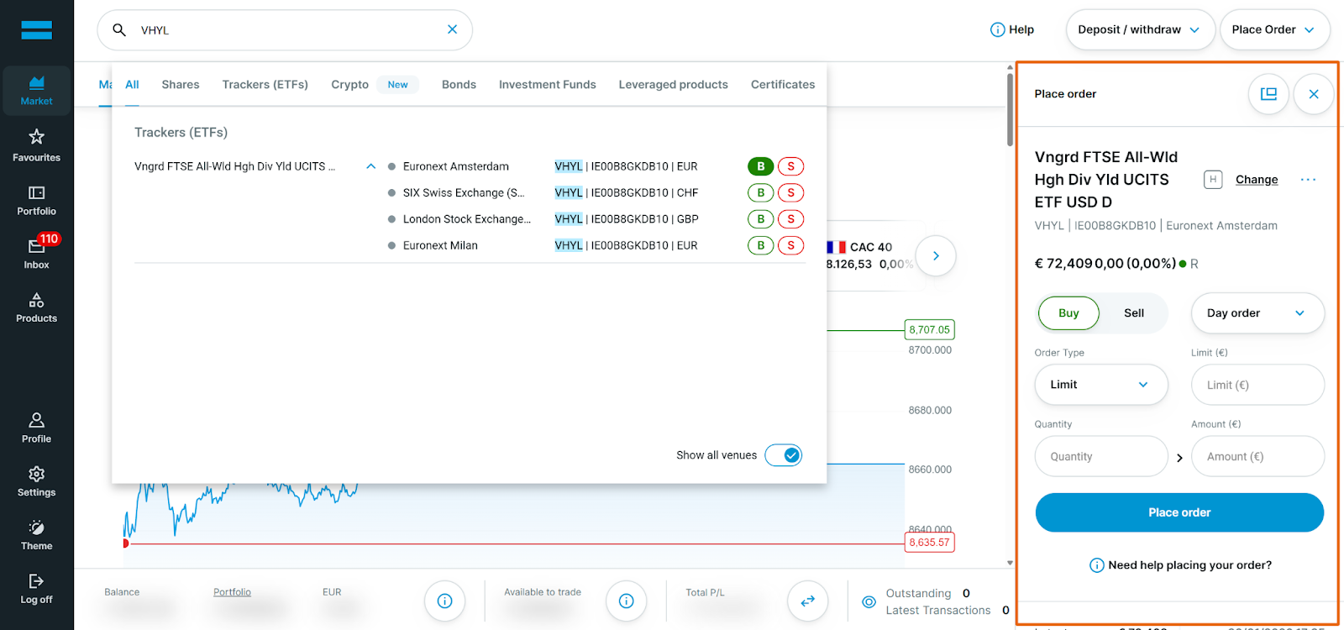The width and height of the screenshot is (1344, 630).
Task: Sell VHYL on Euronext Milan
Action: click(790, 245)
